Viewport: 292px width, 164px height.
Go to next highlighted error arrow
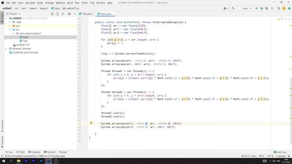[x=290, y=19]
